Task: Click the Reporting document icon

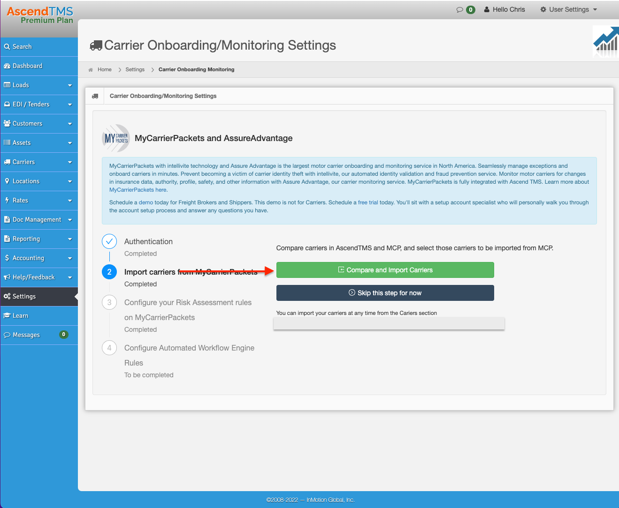Action: tap(7, 239)
